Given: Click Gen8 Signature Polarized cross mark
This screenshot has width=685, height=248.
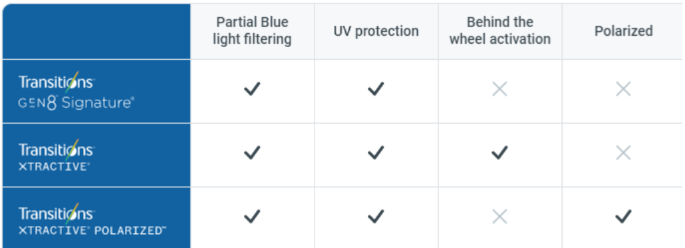Looking at the screenshot, I should [623, 90].
